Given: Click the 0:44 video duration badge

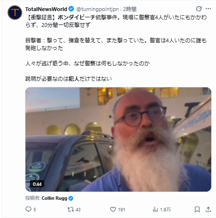Looking at the screenshot, I should (x=37, y=184).
